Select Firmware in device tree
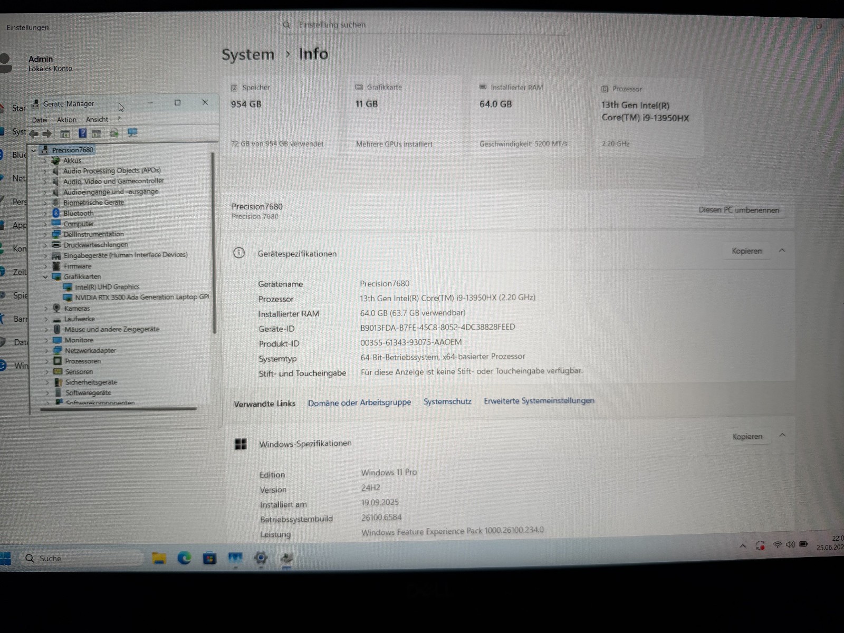844x633 pixels. click(78, 266)
